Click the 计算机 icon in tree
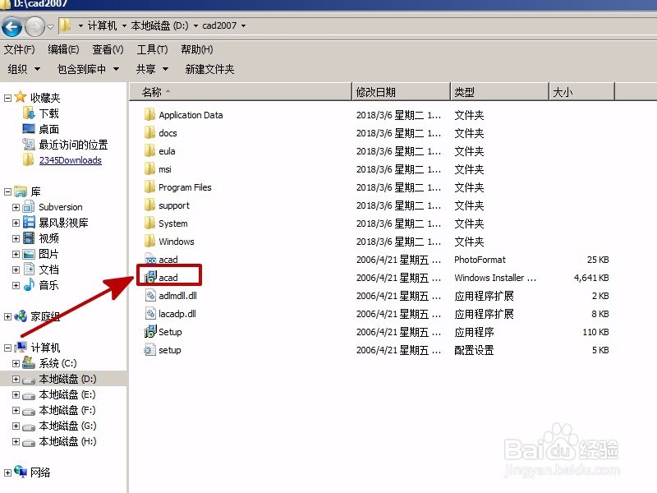 [x=21, y=347]
